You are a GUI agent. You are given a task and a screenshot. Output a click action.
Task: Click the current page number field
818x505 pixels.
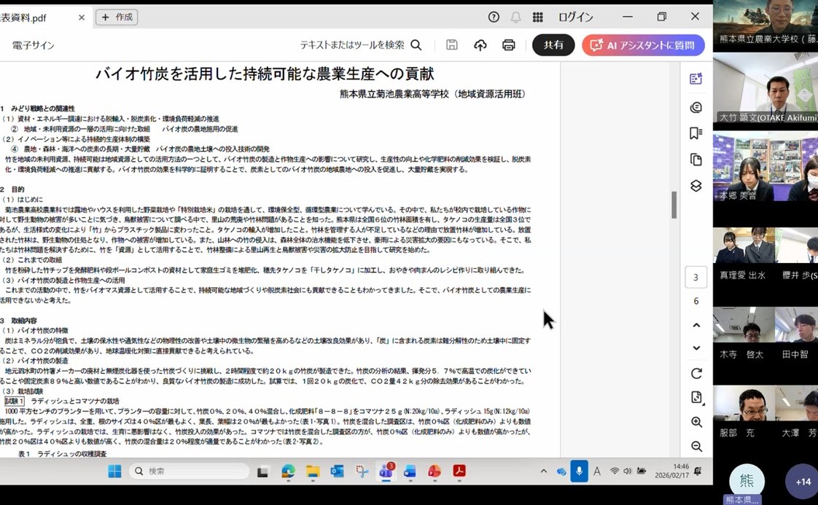click(x=696, y=277)
